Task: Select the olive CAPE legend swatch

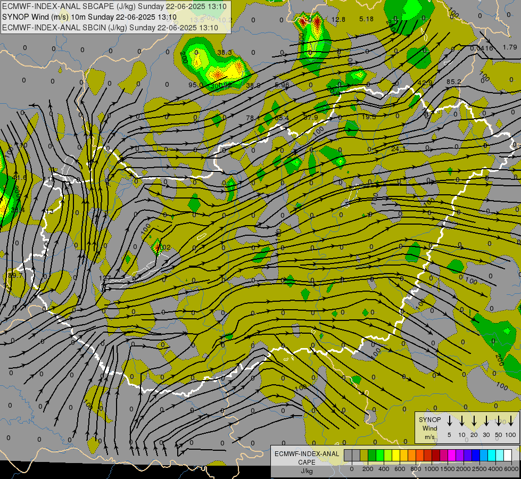Action: pyautogui.click(x=364, y=456)
